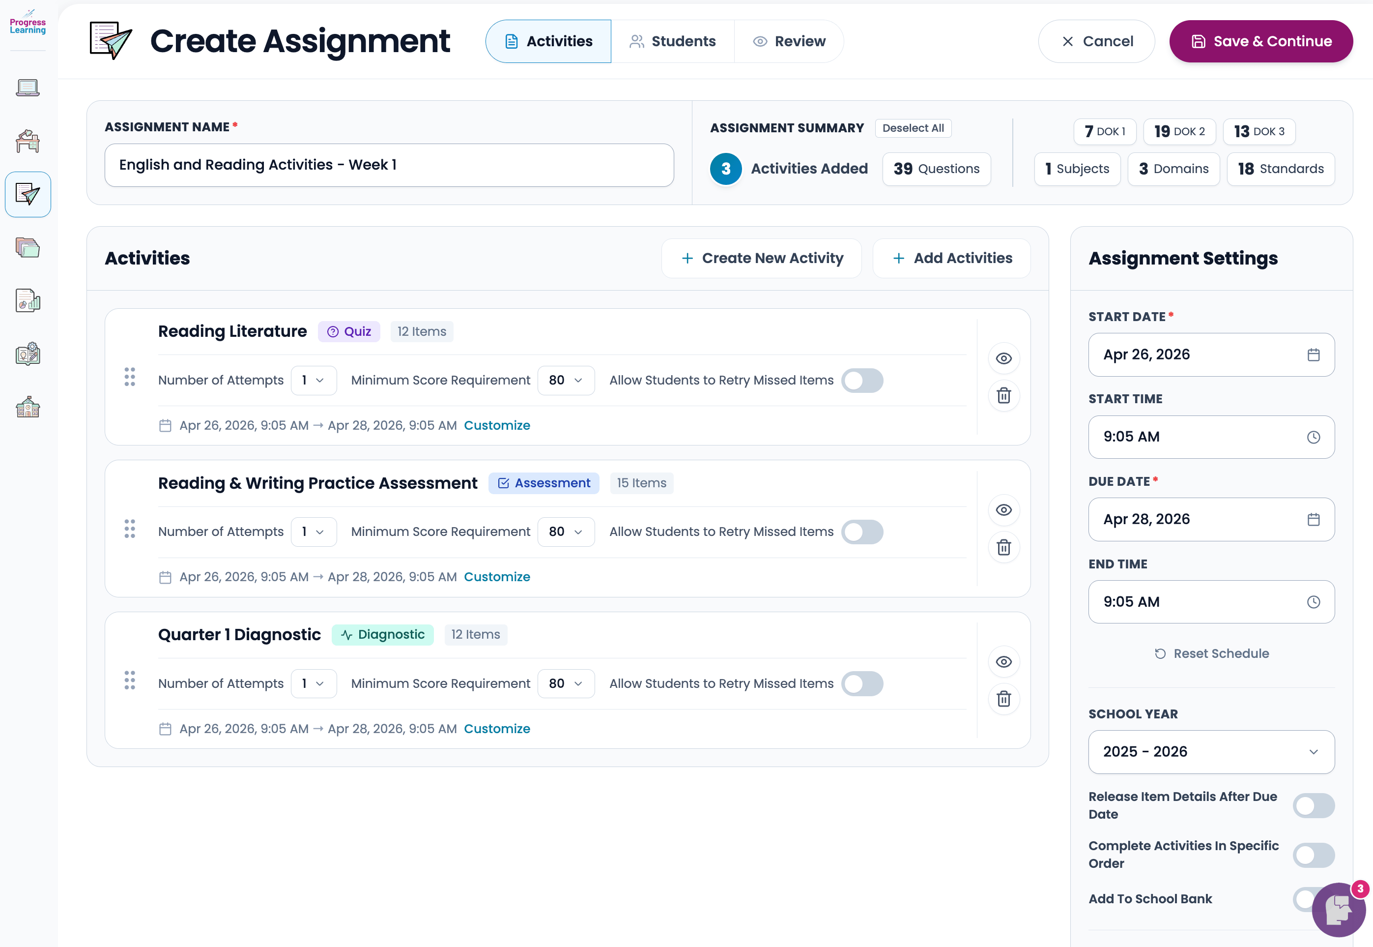Click the Assignment Name text field

tap(389, 165)
